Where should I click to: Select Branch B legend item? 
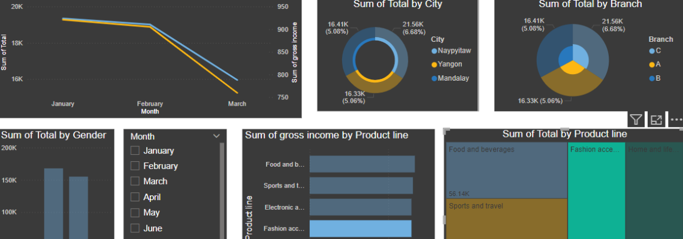coord(655,79)
